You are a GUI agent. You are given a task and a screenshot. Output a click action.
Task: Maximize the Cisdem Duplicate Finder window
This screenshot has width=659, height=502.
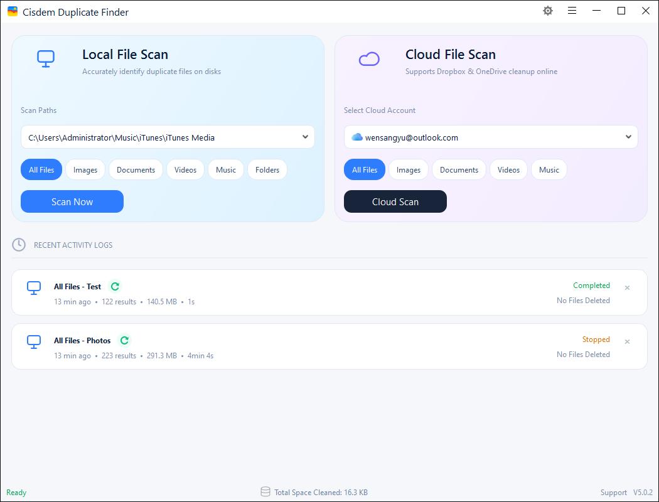coord(621,11)
